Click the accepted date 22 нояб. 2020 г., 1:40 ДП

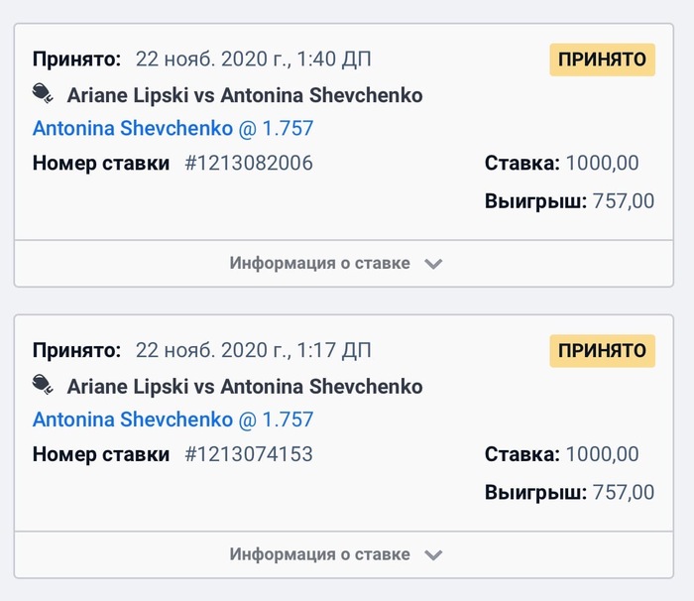[253, 59]
